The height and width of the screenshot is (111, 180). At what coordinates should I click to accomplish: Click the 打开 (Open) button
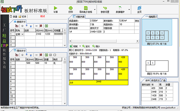click(x=22, y=17)
